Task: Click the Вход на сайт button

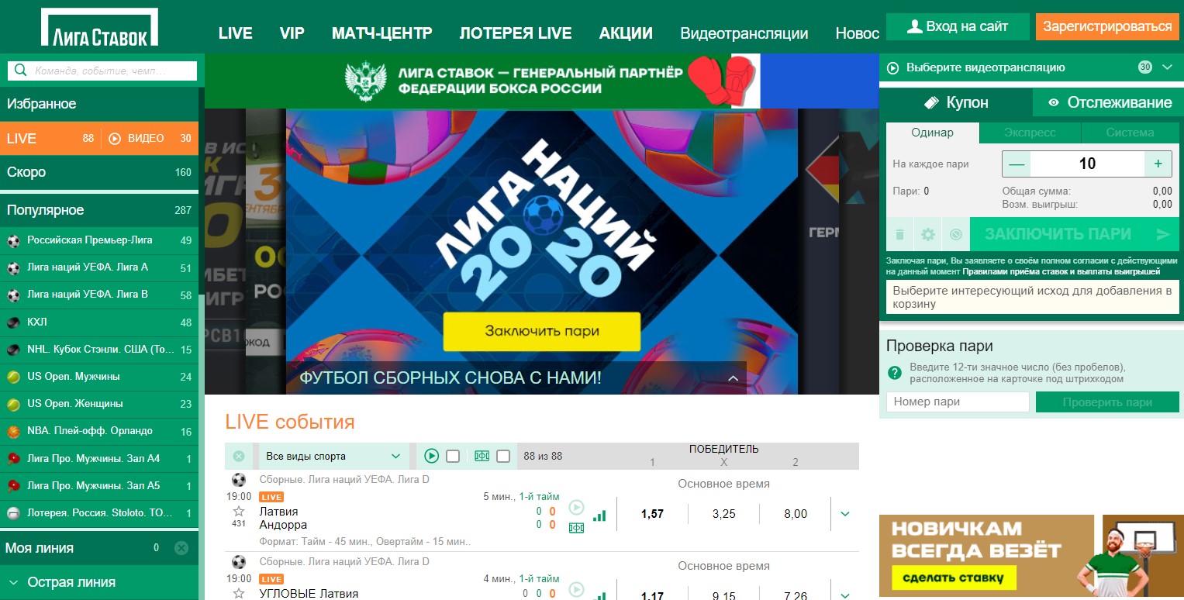Action: [958, 26]
